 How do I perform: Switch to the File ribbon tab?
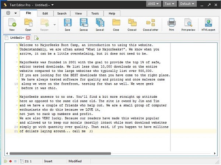click(x=28, y=13)
